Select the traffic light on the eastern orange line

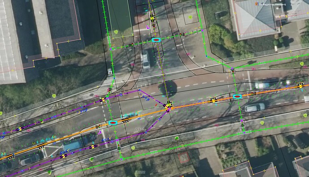click(x=253, y=93)
